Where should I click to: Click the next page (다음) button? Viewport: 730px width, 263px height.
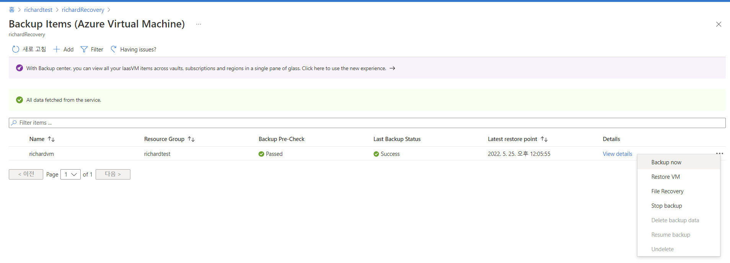113,174
